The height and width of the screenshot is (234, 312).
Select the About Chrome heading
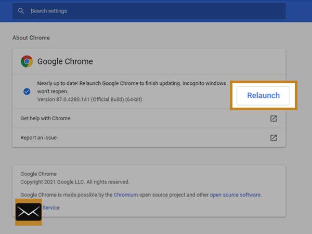[x=31, y=38]
